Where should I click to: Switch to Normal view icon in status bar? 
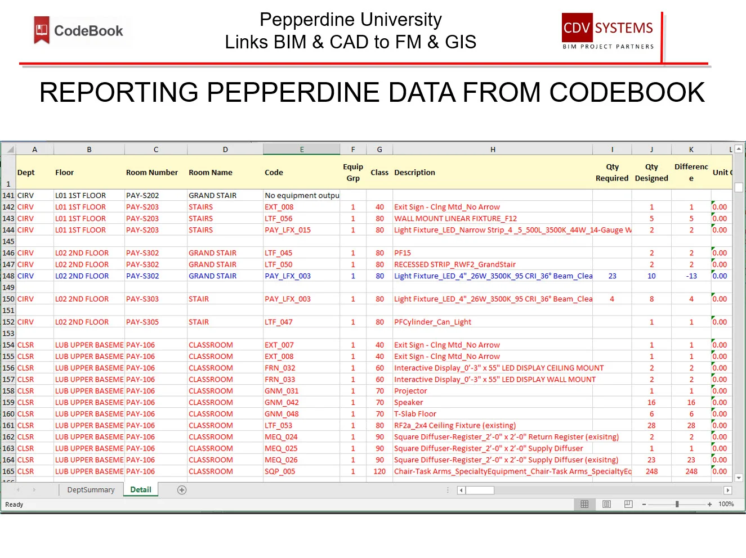point(584,504)
